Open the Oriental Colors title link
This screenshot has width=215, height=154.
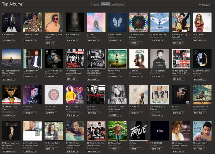(x=52, y=143)
